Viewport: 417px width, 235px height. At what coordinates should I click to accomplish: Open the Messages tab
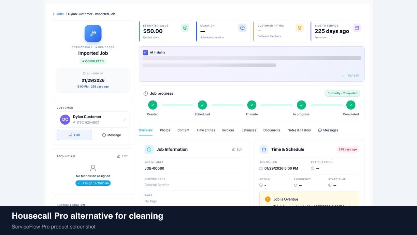(328, 130)
